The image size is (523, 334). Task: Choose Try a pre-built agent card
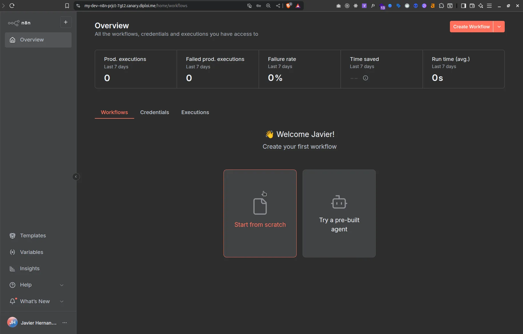(x=339, y=213)
